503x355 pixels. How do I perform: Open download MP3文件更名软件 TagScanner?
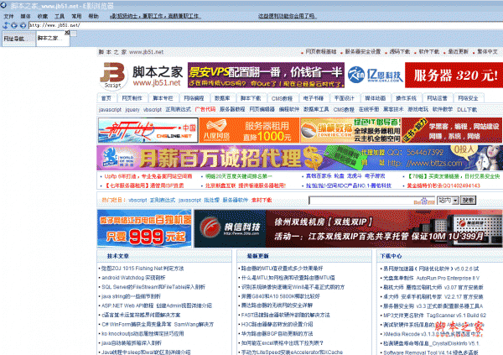click(434, 316)
